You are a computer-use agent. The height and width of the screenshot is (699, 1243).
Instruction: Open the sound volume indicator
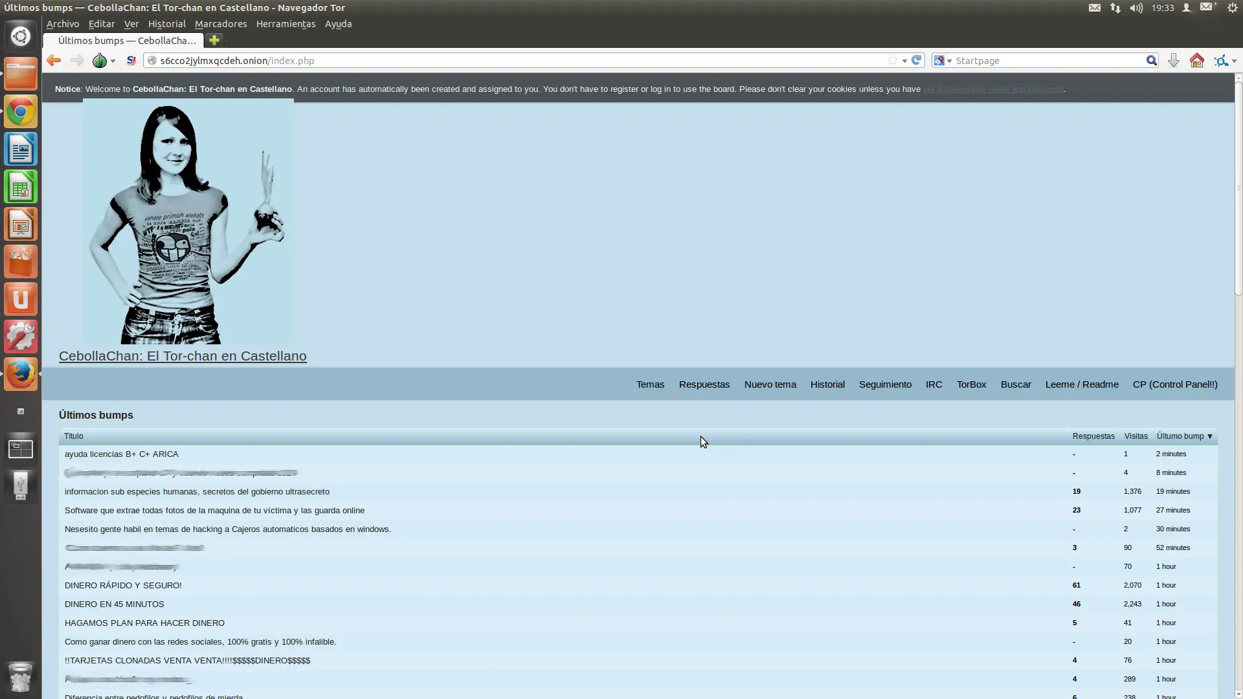click(x=1136, y=8)
